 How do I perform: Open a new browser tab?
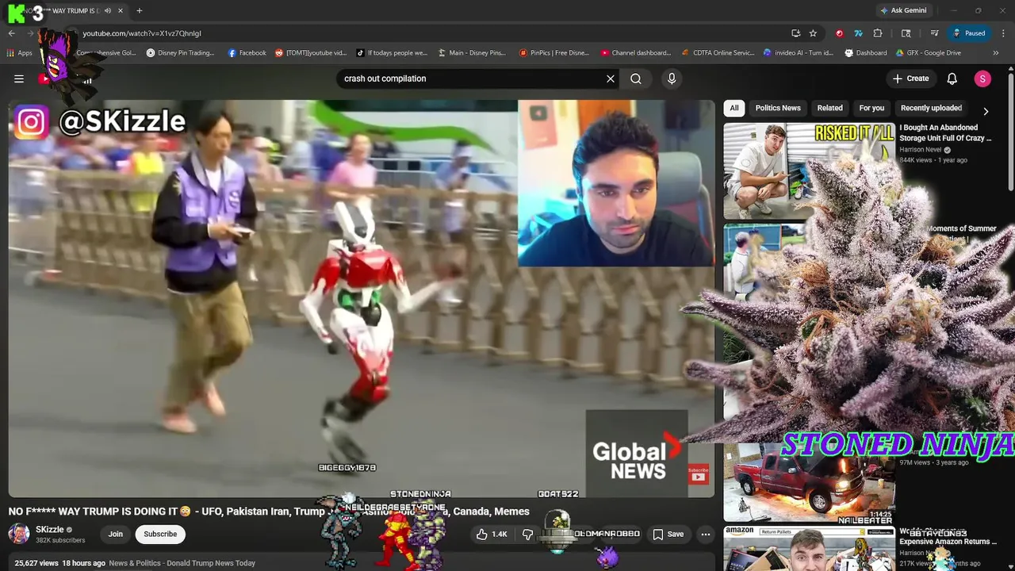[140, 11]
